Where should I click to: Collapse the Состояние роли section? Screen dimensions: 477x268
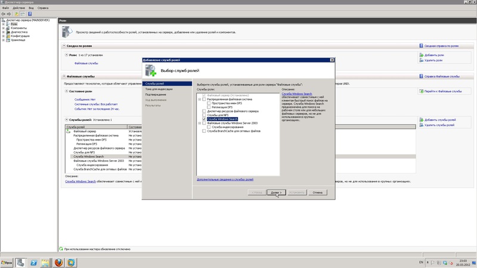(x=67, y=91)
